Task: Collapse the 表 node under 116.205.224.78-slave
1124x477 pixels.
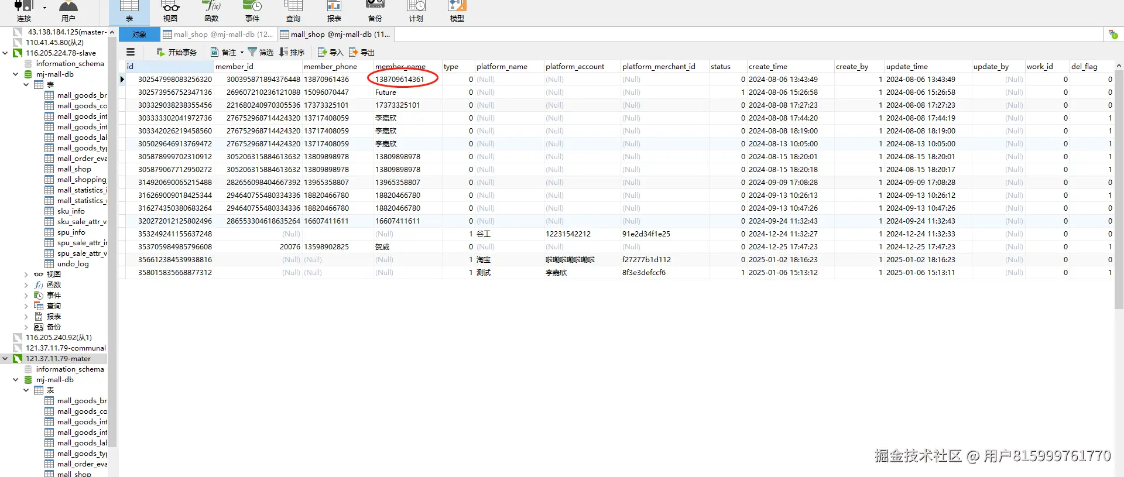Action: [x=26, y=84]
